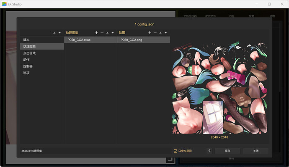
Task: Remove the selected 贴图 texture
Action: (x=155, y=33)
